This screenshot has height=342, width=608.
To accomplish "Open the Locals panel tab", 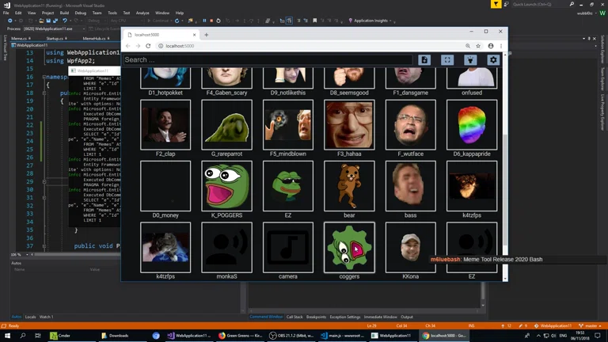I will 31,317.
